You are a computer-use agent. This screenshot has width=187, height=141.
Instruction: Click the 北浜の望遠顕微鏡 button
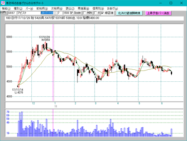click(x=129, y=13)
